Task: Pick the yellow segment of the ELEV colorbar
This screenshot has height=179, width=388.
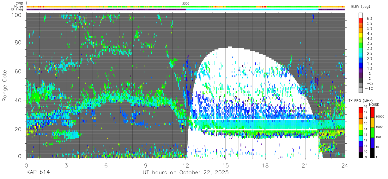Action: 361,35
